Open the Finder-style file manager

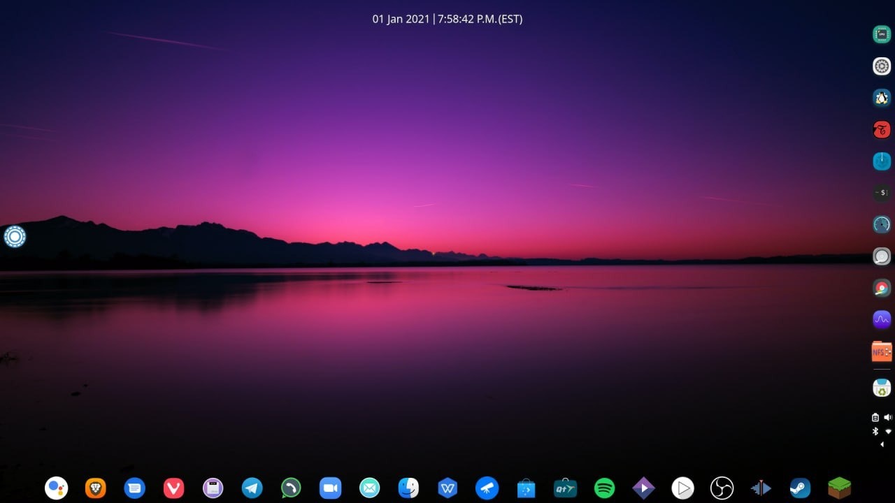[x=408, y=488]
